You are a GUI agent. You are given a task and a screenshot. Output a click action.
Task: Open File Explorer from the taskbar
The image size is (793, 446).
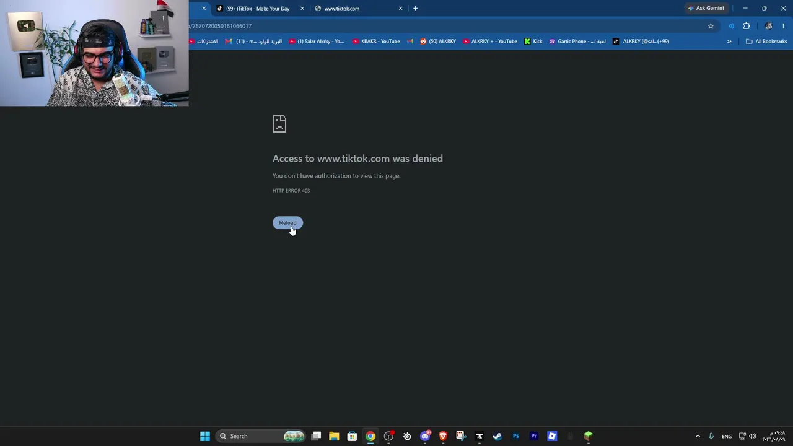click(x=334, y=436)
